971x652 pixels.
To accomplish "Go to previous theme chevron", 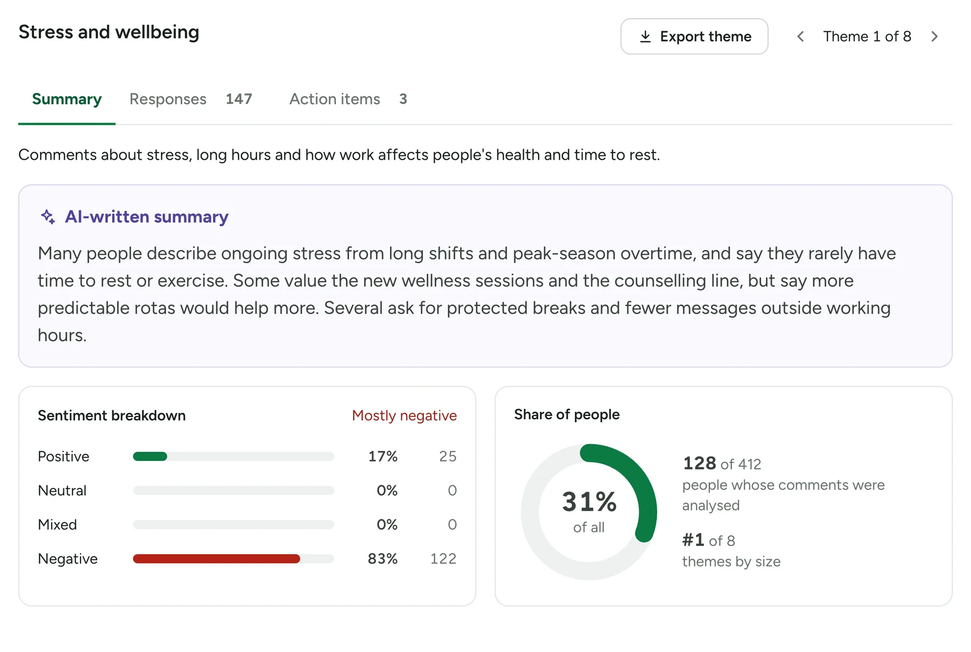I will (801, 37).
